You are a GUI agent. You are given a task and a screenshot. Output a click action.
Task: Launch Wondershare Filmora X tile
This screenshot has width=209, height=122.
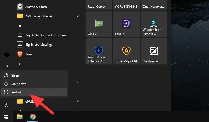(x=154, y=24)
